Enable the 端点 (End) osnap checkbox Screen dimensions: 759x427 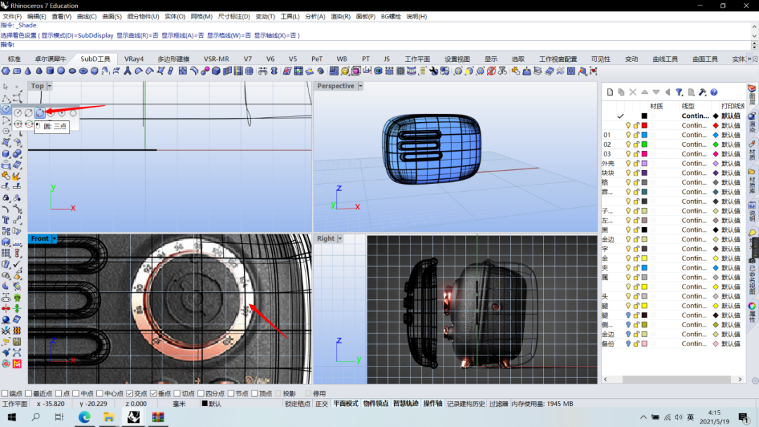click(4, 393)
